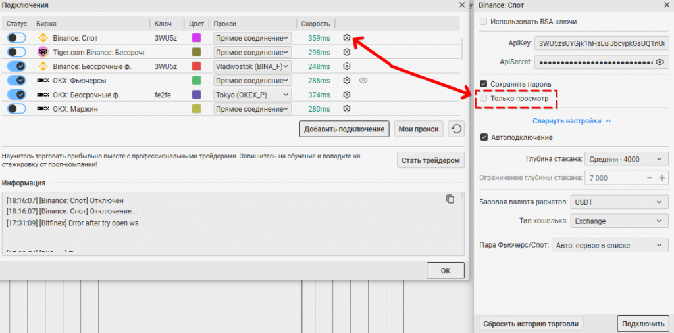The width and height of the screenshot is (674, 333).
Task: Open settings gear for Binance: Спот
Action: tap(346, 37)
